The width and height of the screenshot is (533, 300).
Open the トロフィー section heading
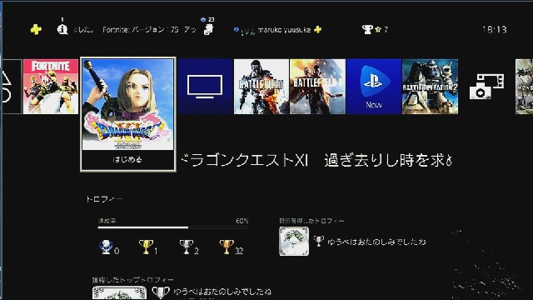pyautogui.click(x=104, y=199)
